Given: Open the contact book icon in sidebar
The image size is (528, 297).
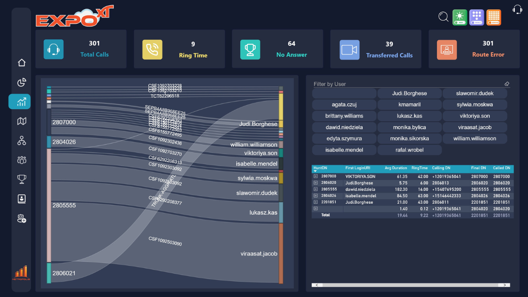Looking at the screenshot, I should pos(22,198).
